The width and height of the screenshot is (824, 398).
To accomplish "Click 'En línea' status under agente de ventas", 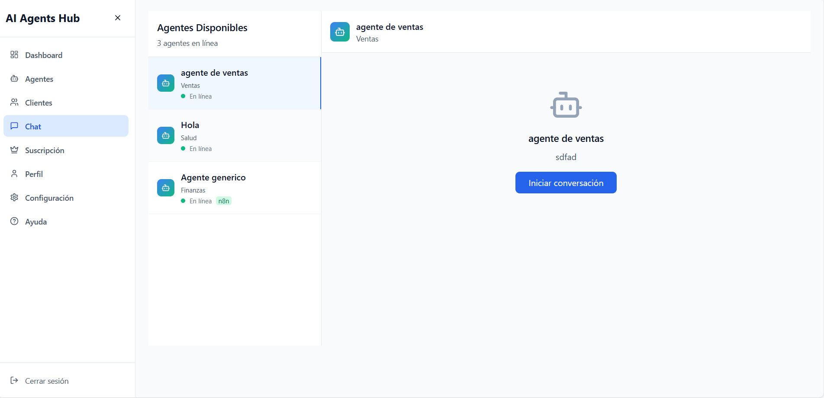I will 201,96.
